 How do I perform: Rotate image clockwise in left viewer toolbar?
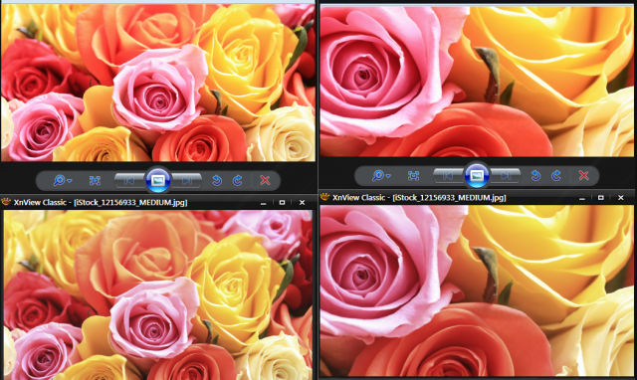(x=238, y=180)
